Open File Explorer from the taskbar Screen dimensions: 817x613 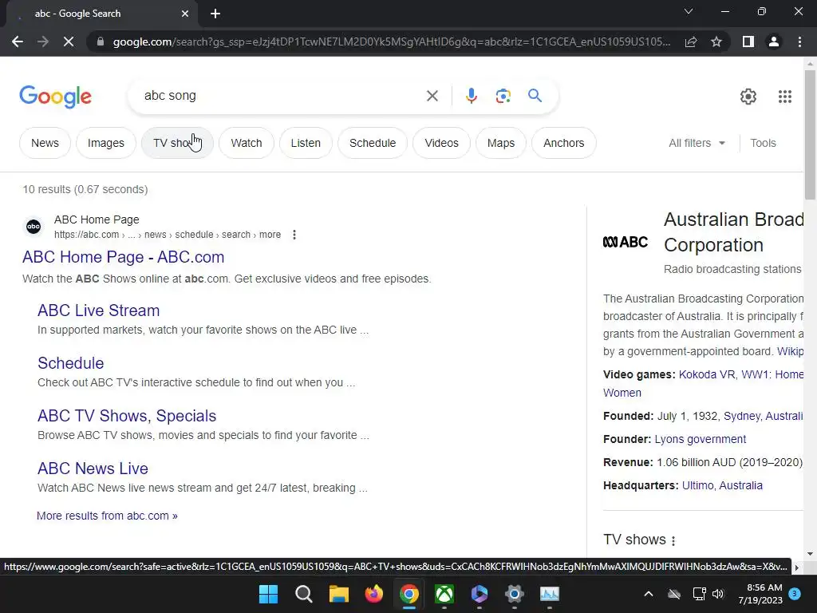(338, 594)
